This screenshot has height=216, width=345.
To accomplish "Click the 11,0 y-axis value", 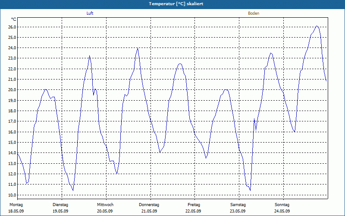I will [12, 184].
